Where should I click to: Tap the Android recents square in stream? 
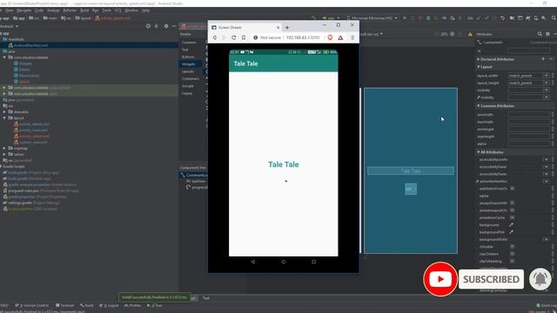point(313,262)
